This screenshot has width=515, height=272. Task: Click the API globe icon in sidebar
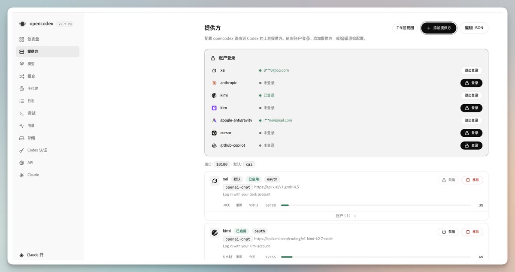[x=22, y=163]
